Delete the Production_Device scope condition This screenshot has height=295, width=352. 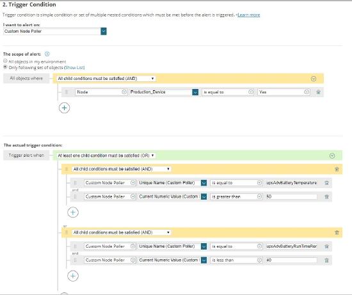click(318, 92)
